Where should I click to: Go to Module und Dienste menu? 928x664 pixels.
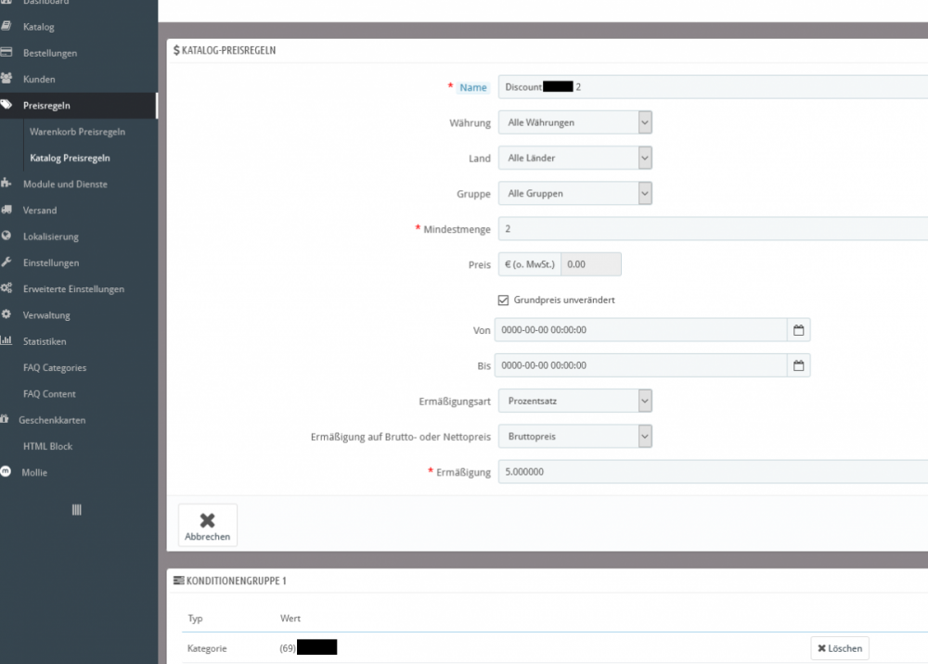click(x=65, y=185)
